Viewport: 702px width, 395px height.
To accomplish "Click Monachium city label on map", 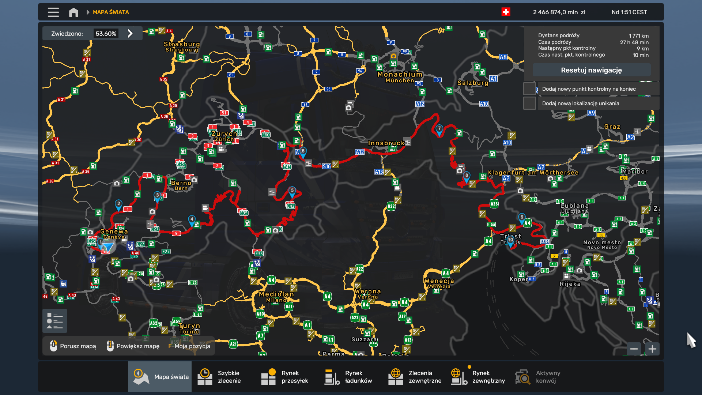I will 400,75.
